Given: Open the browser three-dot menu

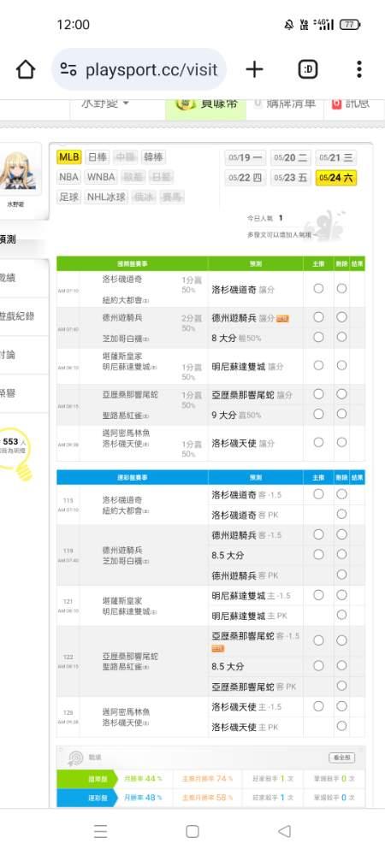Looking at the screenshot, I should [358, 69].
